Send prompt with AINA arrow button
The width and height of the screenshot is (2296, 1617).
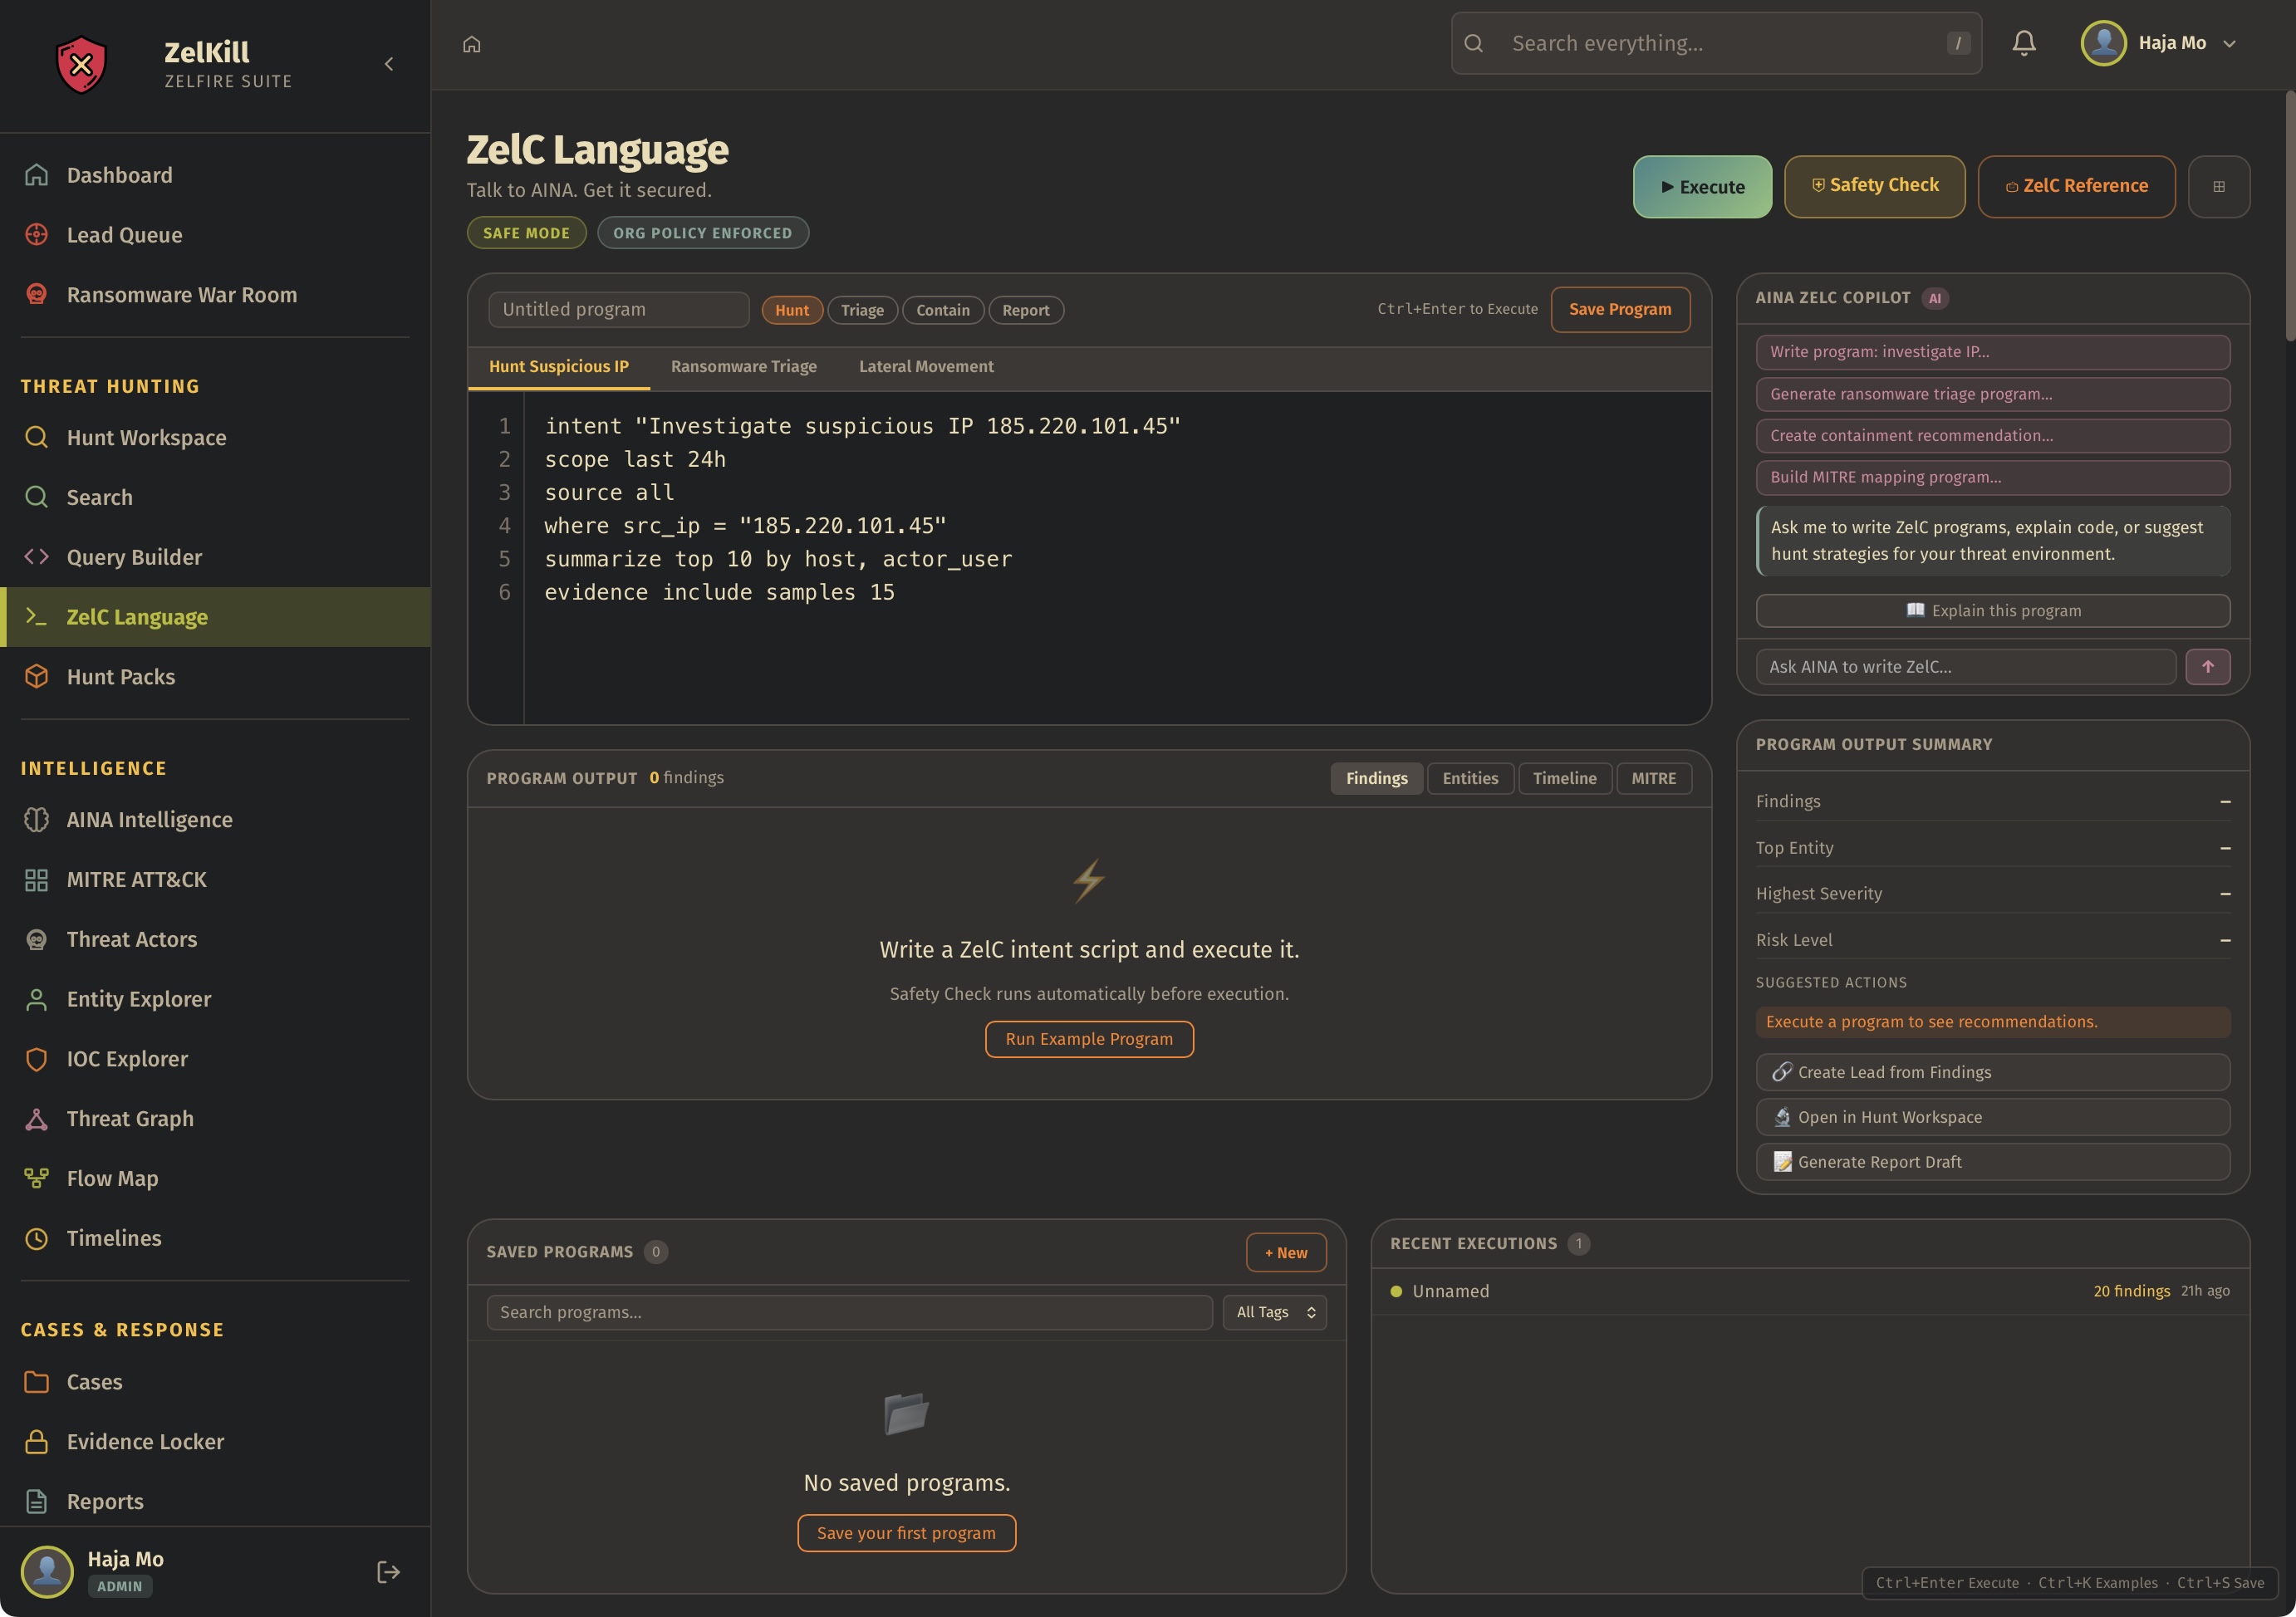(2207, 666)
